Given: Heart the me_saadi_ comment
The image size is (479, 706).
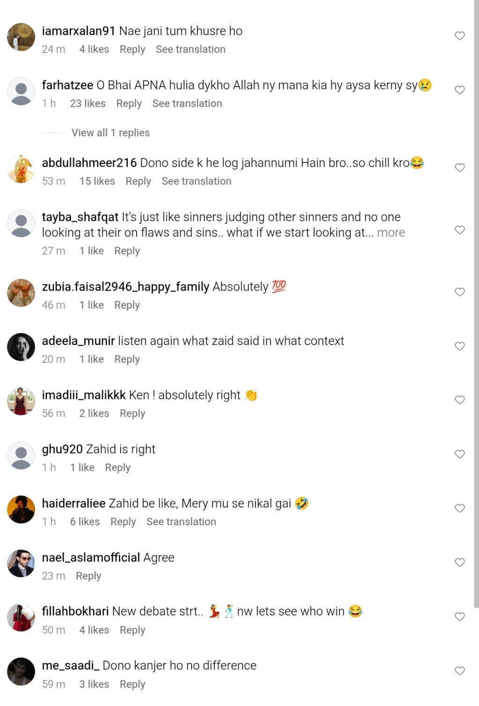Looking at the screenshot, I should (460, 671).
